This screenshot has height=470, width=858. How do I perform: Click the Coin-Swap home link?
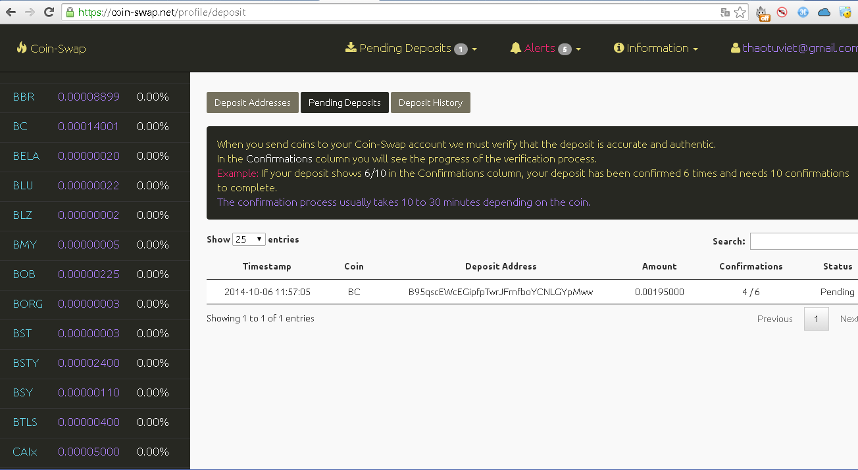point(51,48)
